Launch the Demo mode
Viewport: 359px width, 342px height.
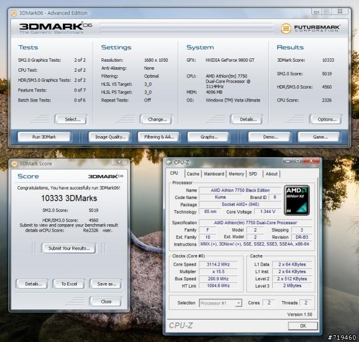coord(270,137)
